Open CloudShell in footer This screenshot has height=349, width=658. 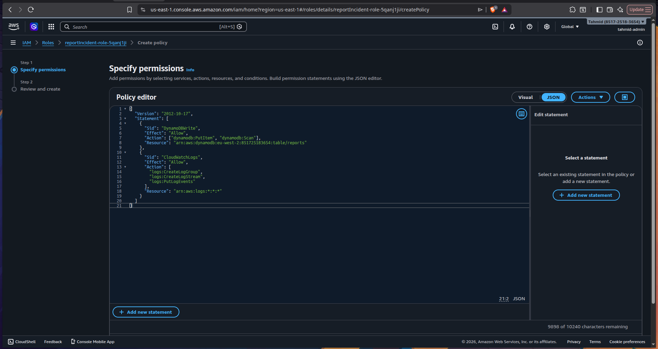(22, 342)
